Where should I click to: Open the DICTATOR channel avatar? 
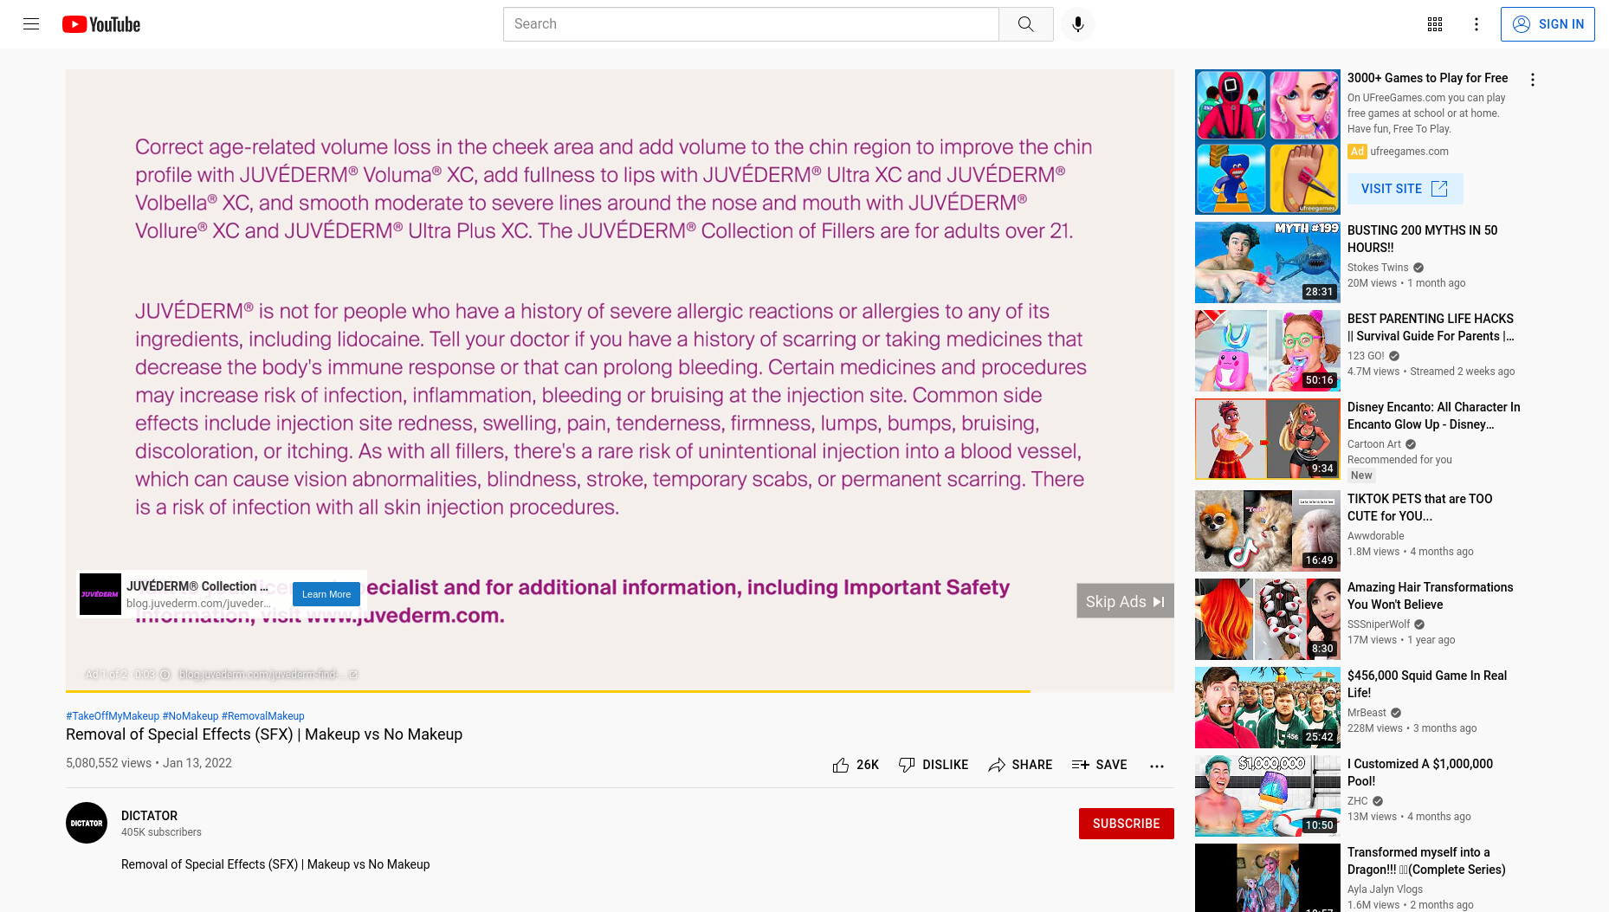click(x=87, y=823)
